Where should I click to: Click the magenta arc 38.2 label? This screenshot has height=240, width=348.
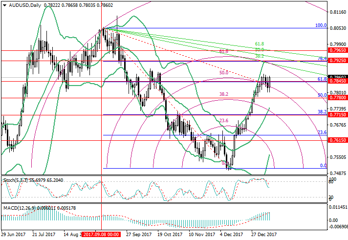pyautogui.click(x=224, y=94)
